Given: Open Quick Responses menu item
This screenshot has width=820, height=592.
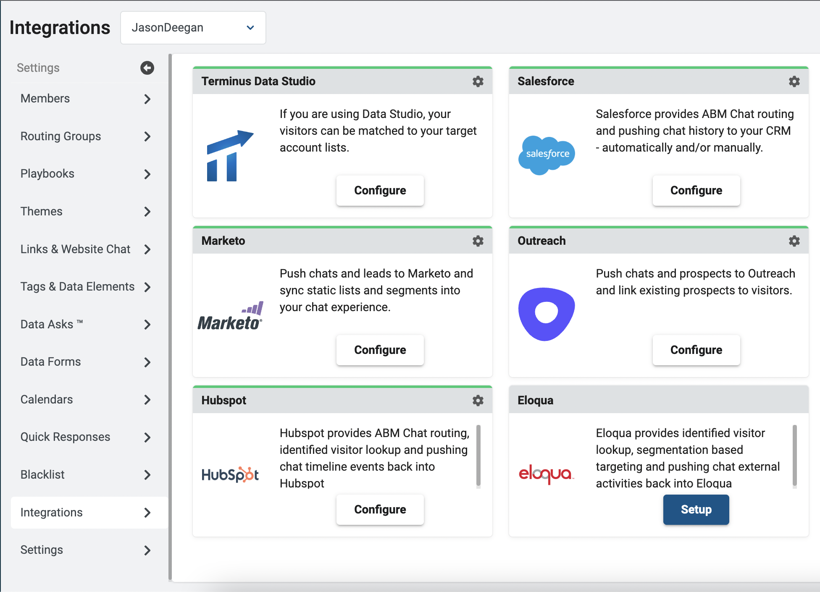Looking at the screenshot, I should (89, 437).
